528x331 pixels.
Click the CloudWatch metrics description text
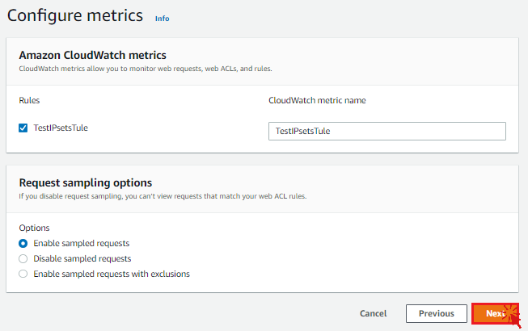(146, 69)
